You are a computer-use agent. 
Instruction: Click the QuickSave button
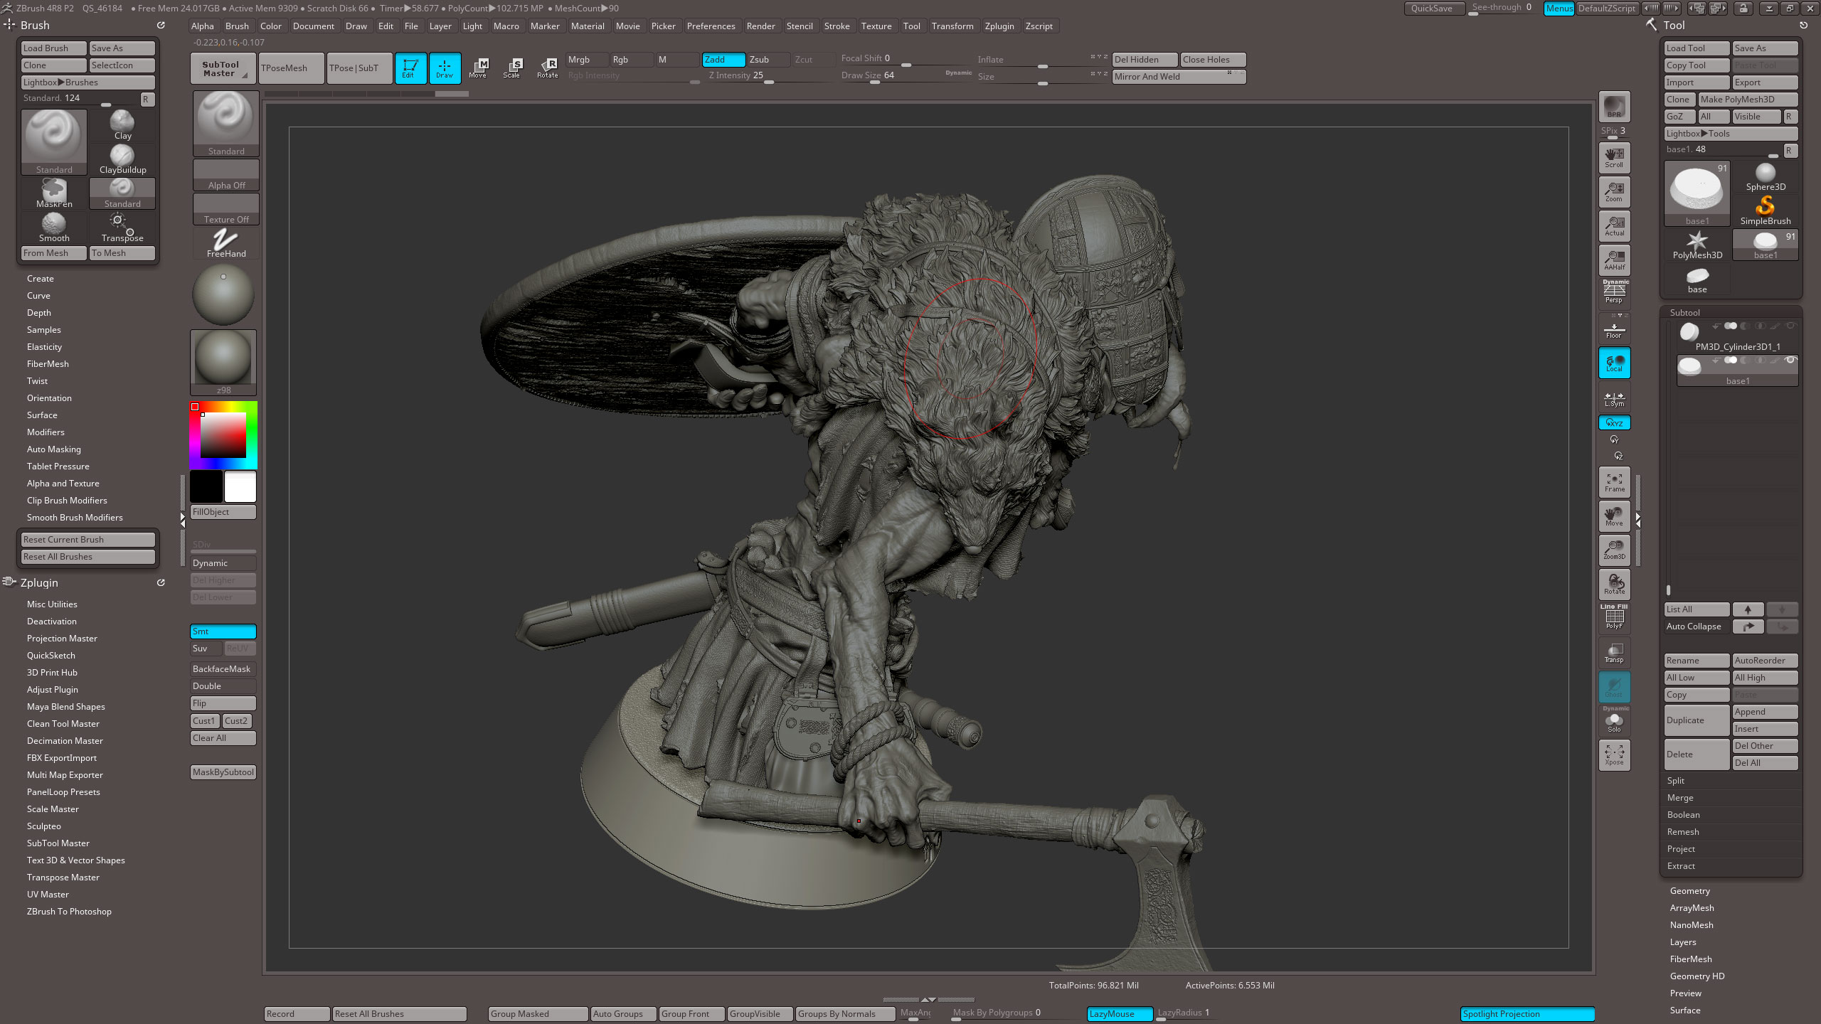(1434, 9)
